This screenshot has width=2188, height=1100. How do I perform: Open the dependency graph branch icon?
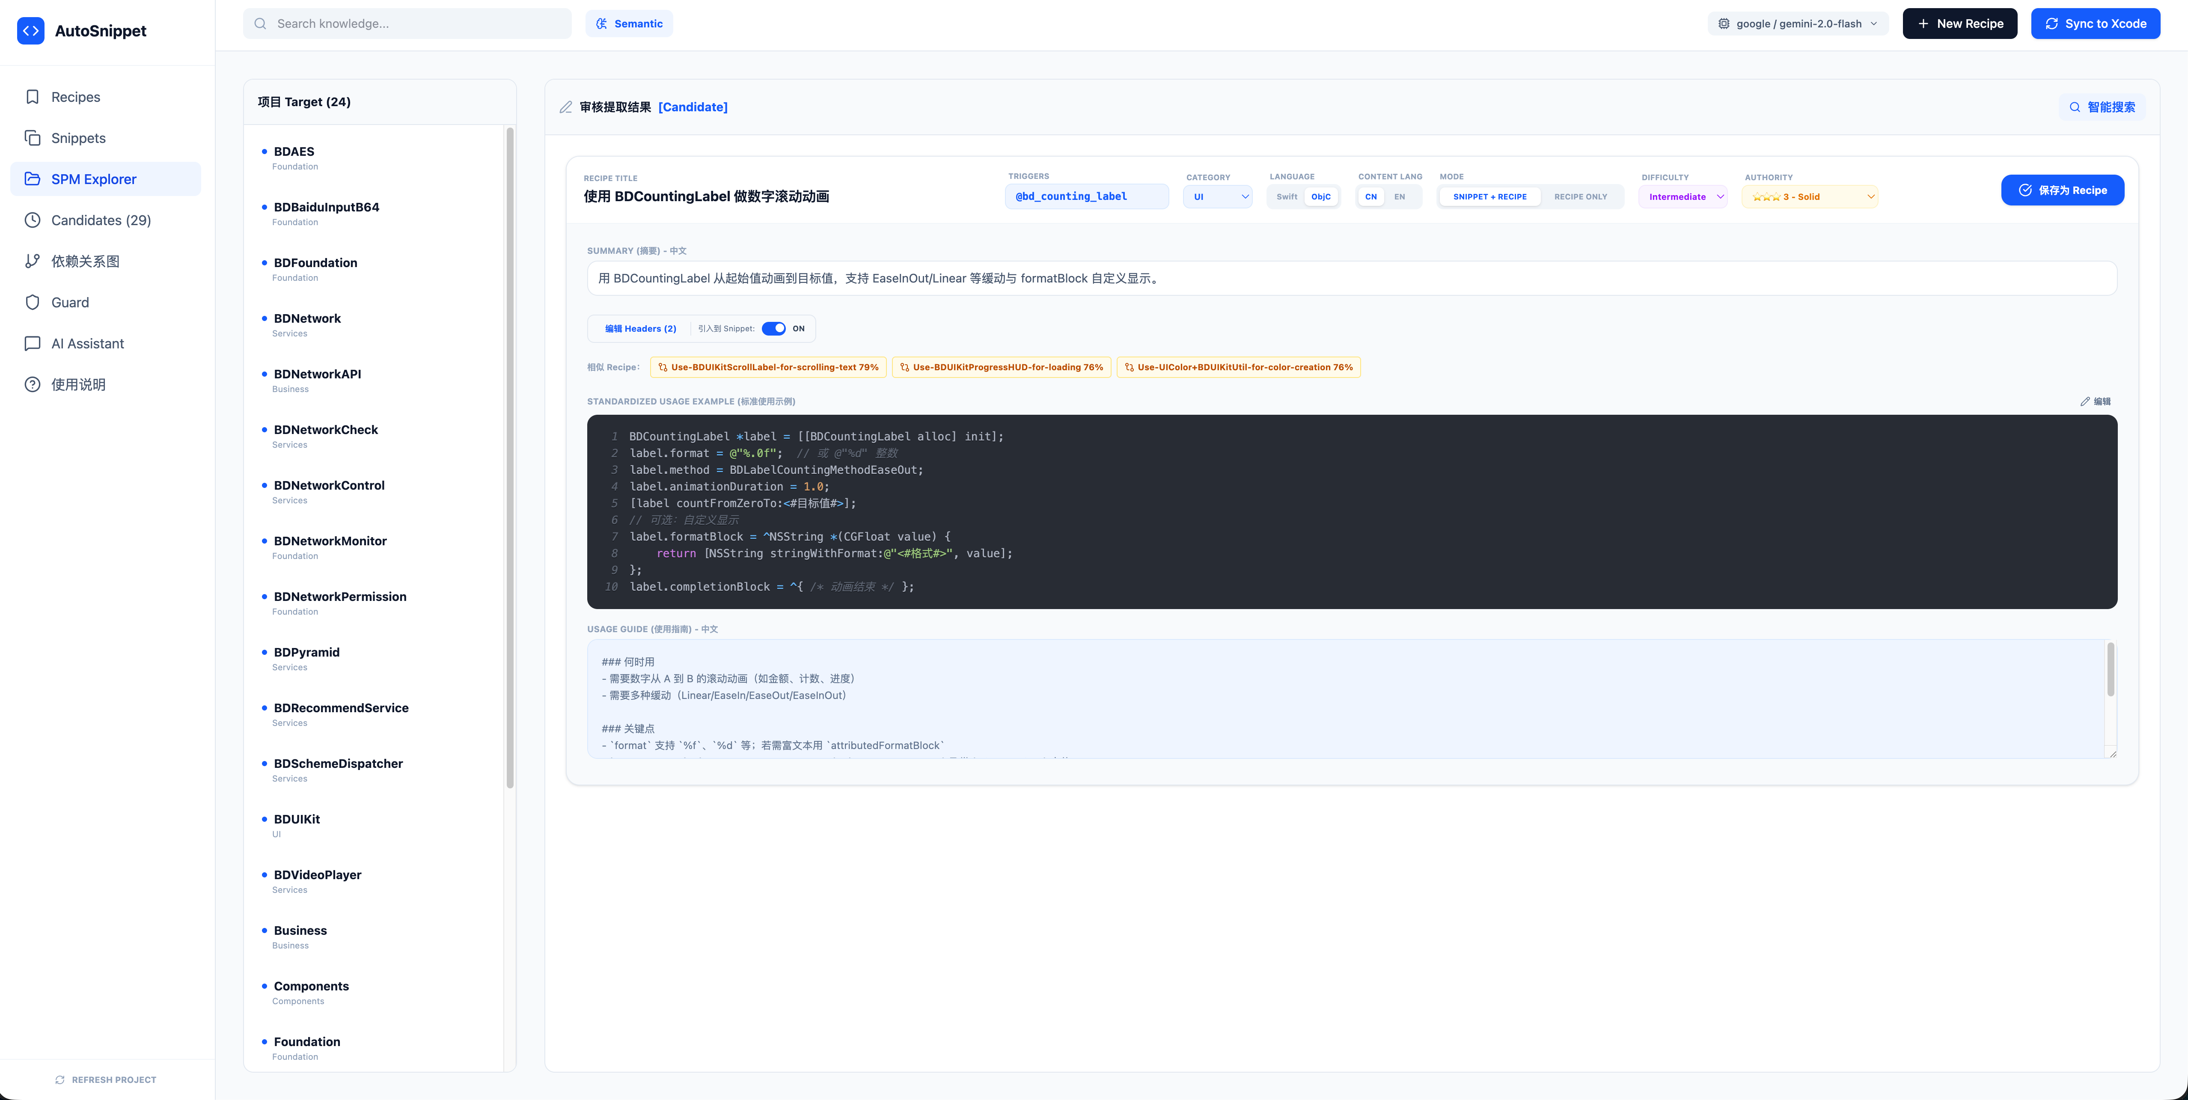(32, 261)
